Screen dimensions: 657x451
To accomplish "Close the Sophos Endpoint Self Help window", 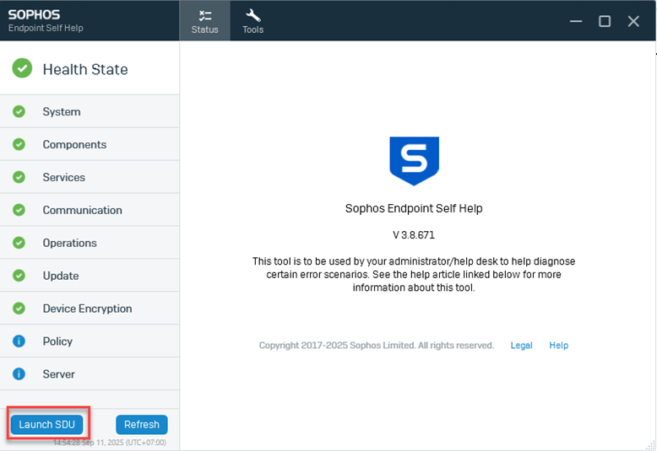I will point(633,21).
